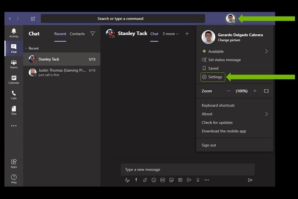The height and width of the screenshot is (199, 298).
Task: Switch to the Contacts tab
Action: pos(77,34)
